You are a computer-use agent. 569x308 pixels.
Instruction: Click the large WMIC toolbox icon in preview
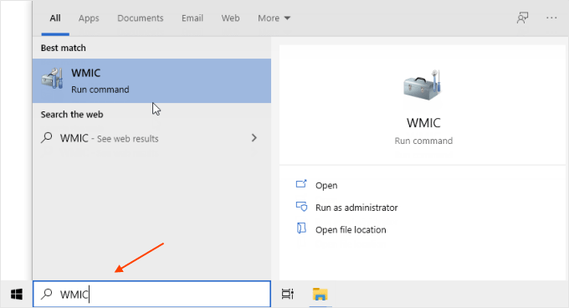coord(423,85)
